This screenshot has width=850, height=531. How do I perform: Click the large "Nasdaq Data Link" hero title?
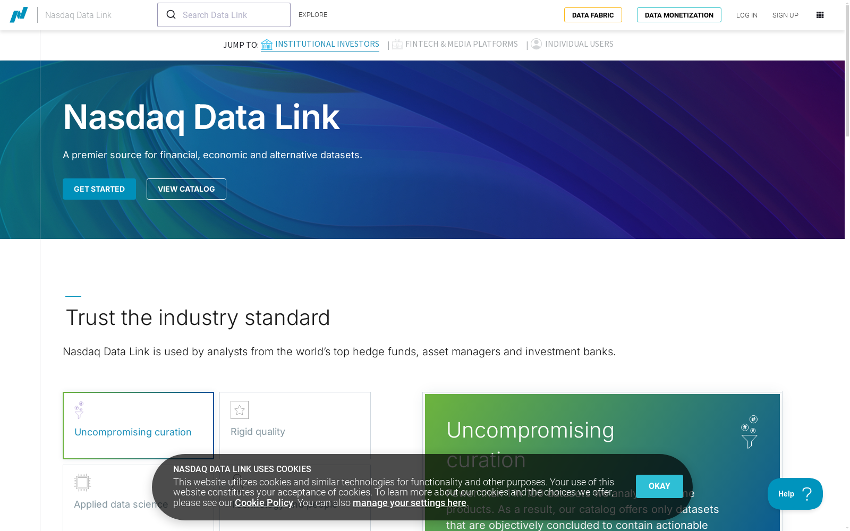pyautogui.click(x=201, y=117)
